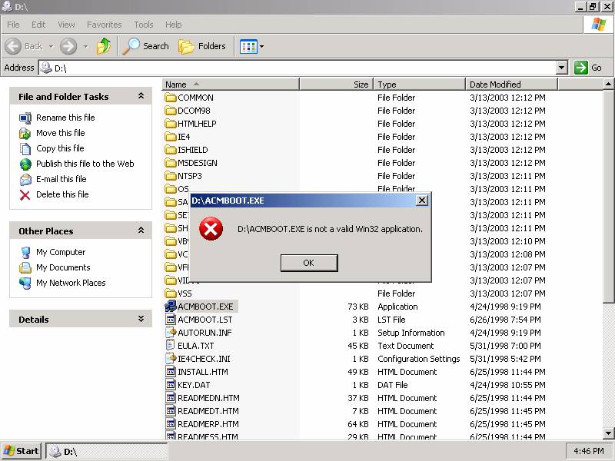Click the Back arrow icon
The image size is (615, 461).
click(x=13, y=46)
